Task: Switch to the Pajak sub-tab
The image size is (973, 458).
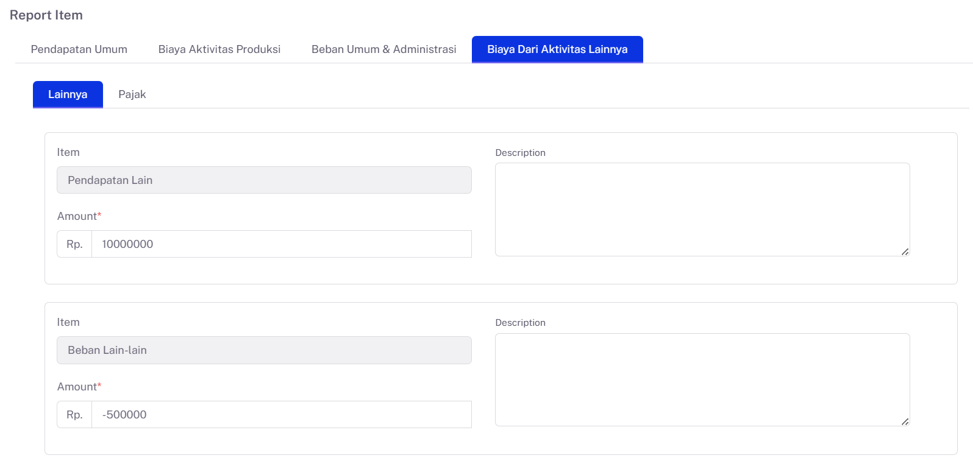Action: click(132, 94)
